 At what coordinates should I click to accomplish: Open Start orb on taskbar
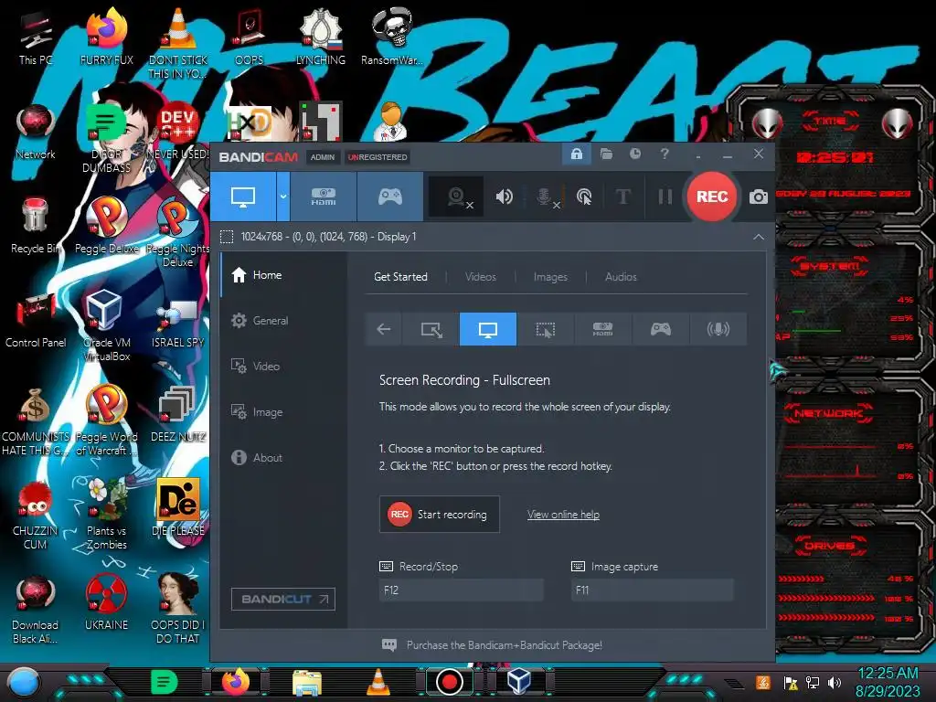[23, 682]
